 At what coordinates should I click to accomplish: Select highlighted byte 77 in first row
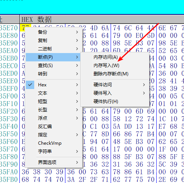(25, 28)
